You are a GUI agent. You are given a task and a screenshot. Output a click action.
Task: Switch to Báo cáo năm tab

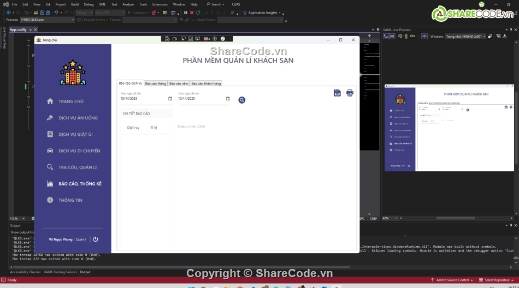[x=179, y=83]
